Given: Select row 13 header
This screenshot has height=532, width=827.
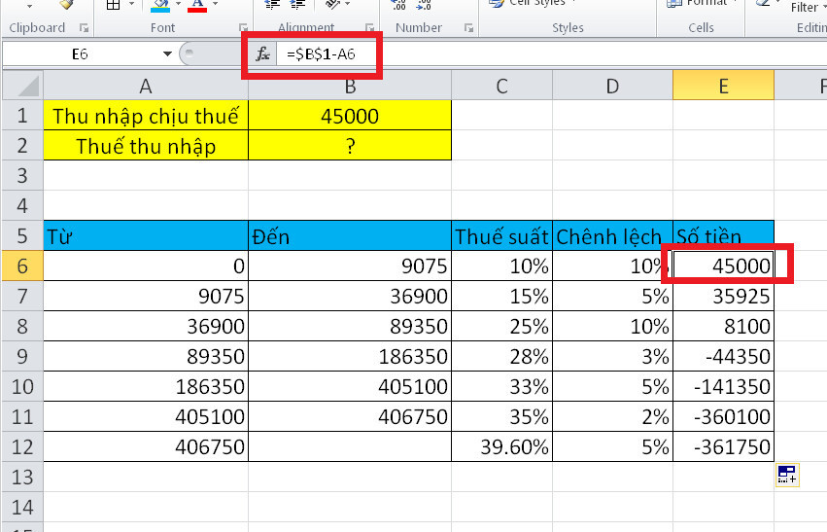Looking at the screenshot, I should pyautogui.click(x=22, y=478).
